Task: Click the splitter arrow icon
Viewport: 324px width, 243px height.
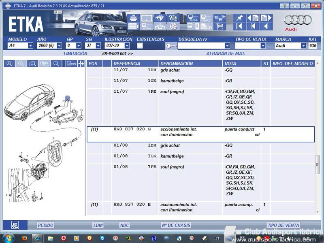Action: pyautogui.click(x=81, y=64)
